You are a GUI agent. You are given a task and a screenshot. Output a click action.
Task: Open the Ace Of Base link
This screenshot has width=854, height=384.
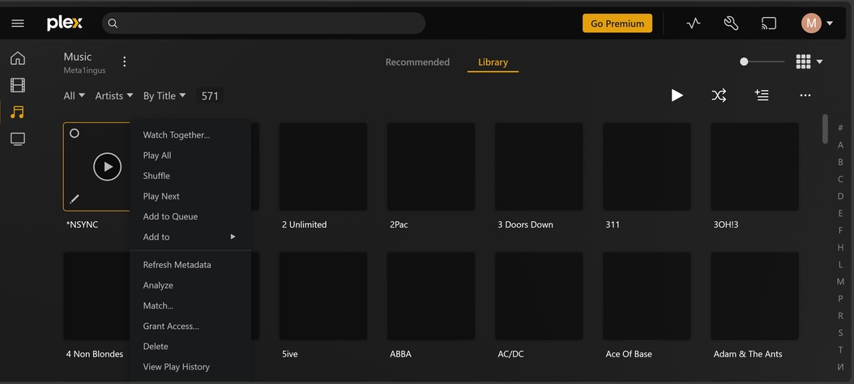click(x=629, y=354)
